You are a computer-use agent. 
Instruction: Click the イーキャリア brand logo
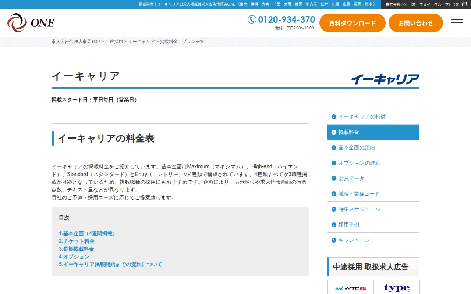tap(385, 79)
